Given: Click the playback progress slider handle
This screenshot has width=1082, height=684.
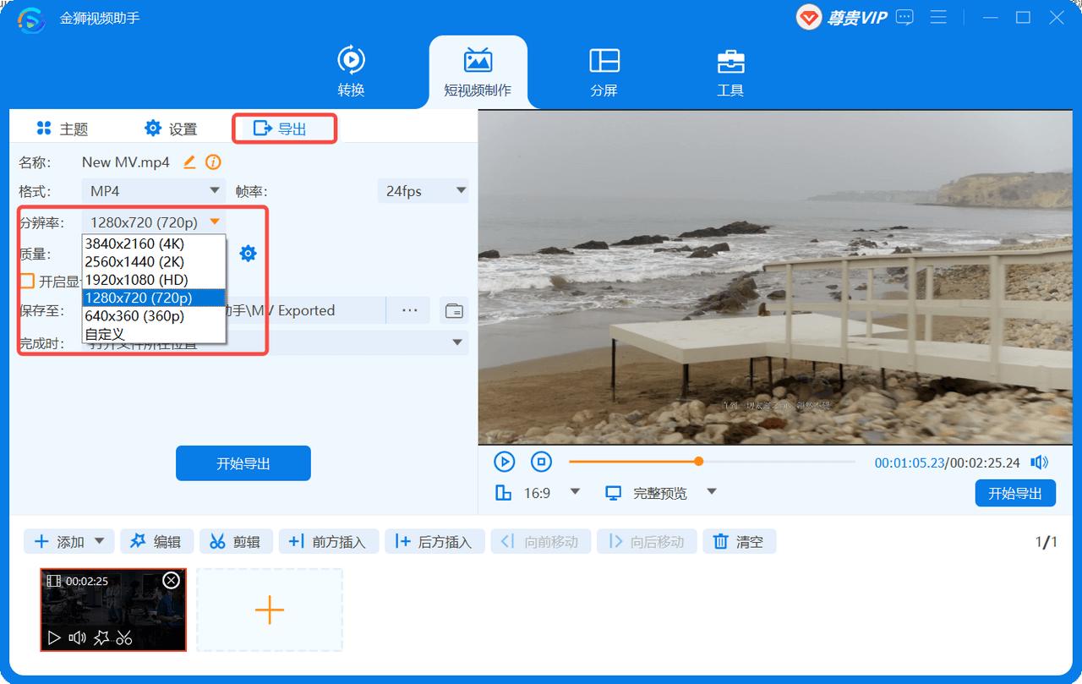Looking at the screenshot, I should (x=698, y=462).
